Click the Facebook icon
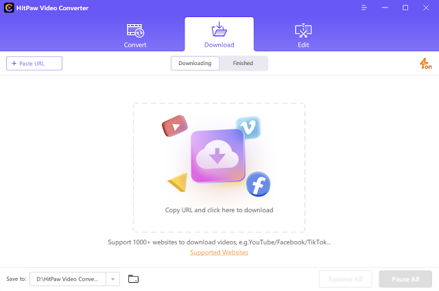Screen dimensions: 439x291 tap(258, 184)
